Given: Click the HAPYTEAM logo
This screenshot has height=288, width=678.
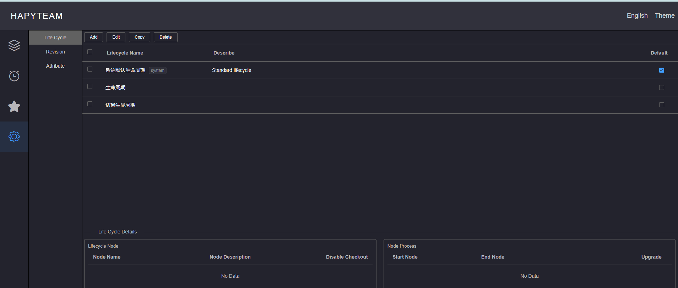Looking at the screenshot, I should pos(37,16).
